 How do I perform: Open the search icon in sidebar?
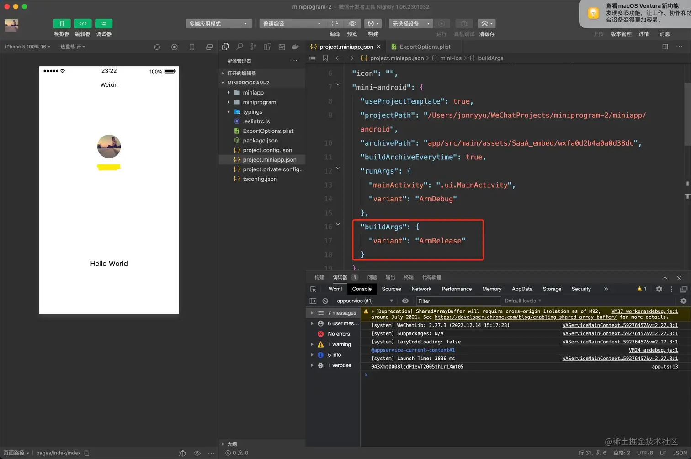pyautogui.click(x=239, y=47)
